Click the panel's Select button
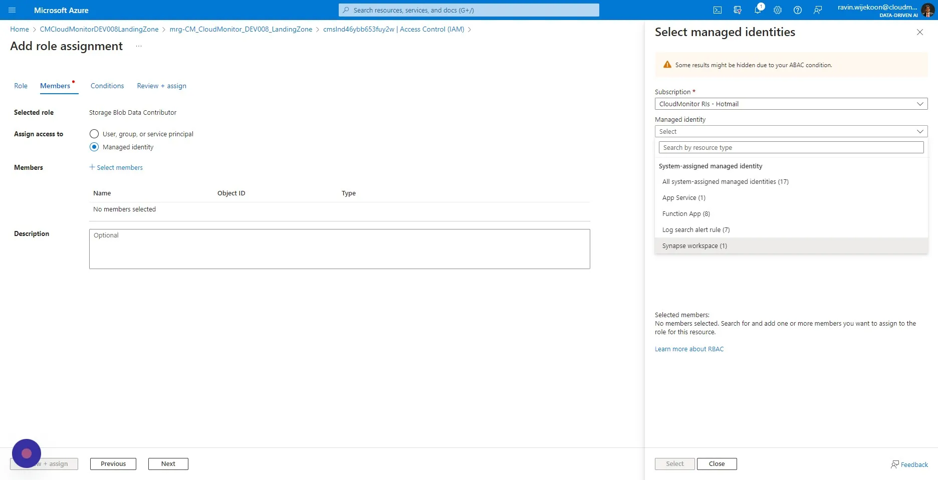The image size is (938, 480). (675, 464)
